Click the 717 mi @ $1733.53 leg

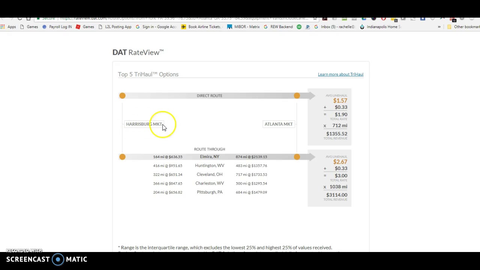coord(251,174)
